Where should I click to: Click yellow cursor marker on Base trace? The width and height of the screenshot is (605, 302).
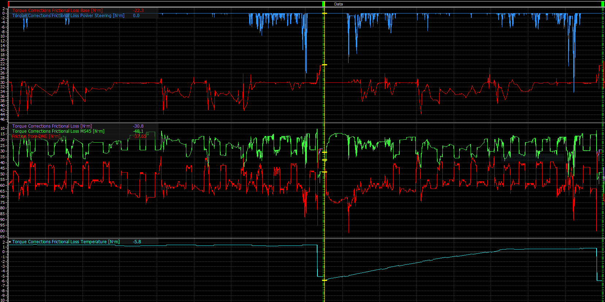click(x=324, y=65)
